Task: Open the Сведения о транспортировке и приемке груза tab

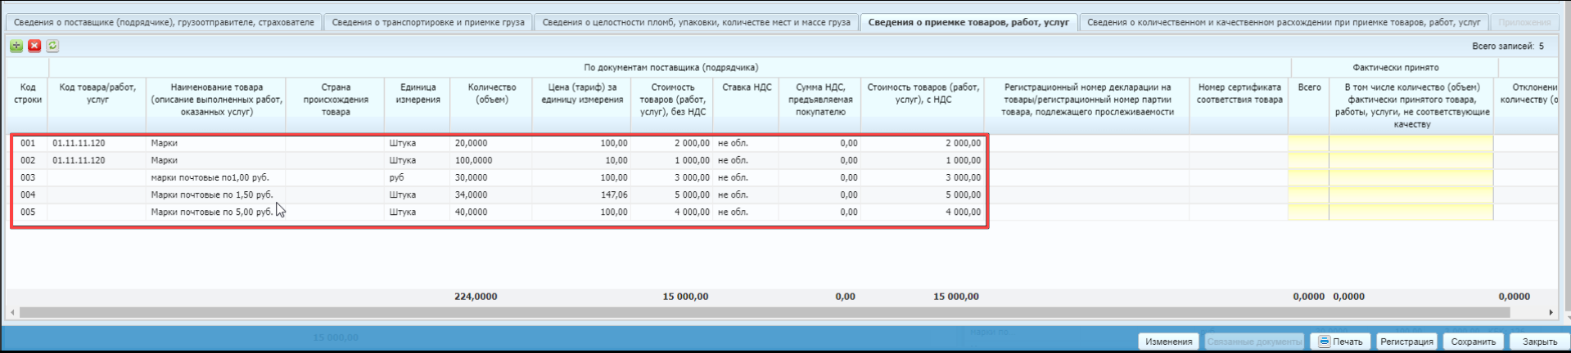Action: pyautogui.click(x=427, y=22)
